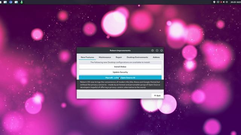Viewport: 241px width, 135px height.
Task: Close the Reborn Improvements window
Action: 162,51
